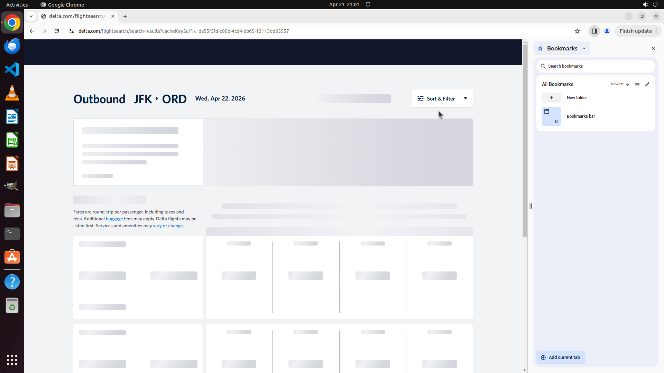Viewport: 664px width, 373px height.
Task: Go back to previous page
Action: point(32,31)
